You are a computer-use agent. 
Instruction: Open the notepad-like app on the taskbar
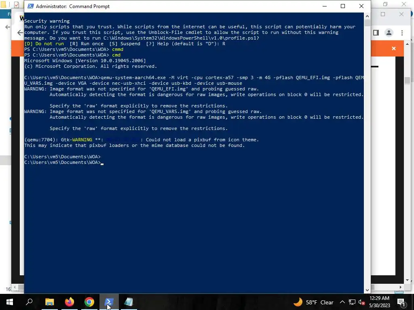(129, 302)
